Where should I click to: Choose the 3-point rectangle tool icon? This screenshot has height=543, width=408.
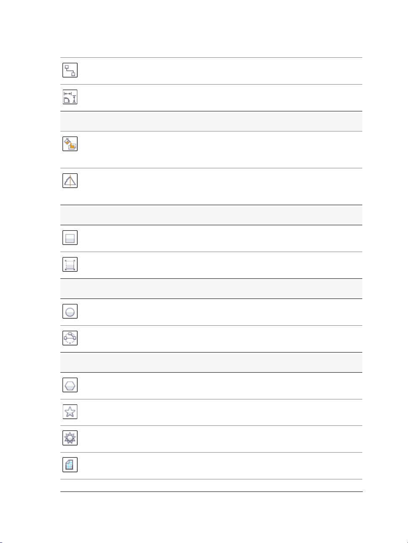[x=70, y=265]
